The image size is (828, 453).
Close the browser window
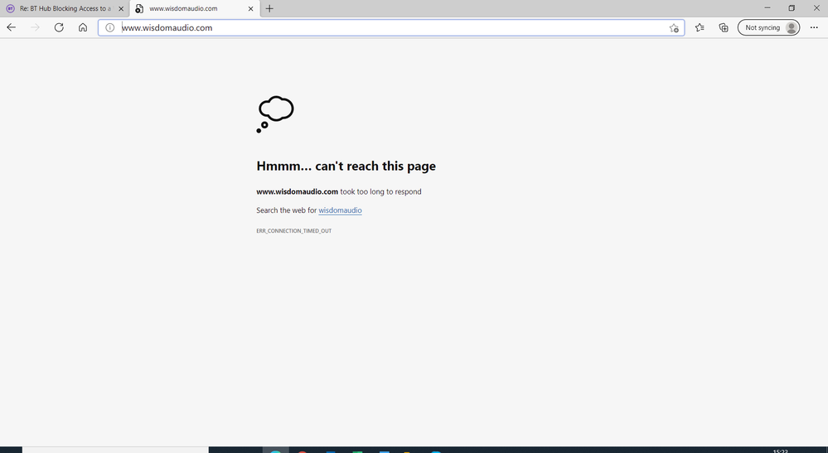tap(816, 8)
